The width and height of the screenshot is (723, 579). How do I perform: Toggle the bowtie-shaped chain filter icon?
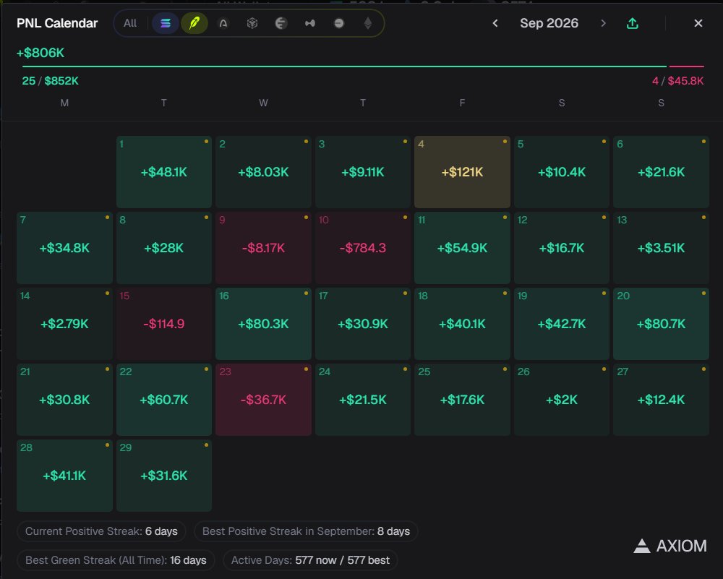point(310,23)
